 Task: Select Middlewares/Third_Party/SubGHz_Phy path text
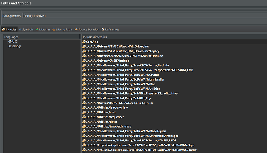[x=118, y=98]
